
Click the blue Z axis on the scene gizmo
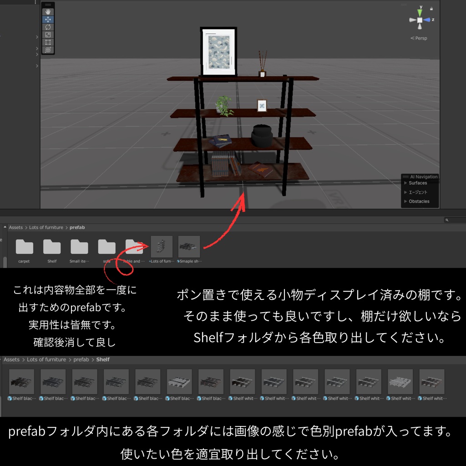click(x=427, y=20)
